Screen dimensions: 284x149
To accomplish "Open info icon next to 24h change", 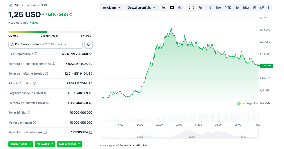I will tap(71, 14).
